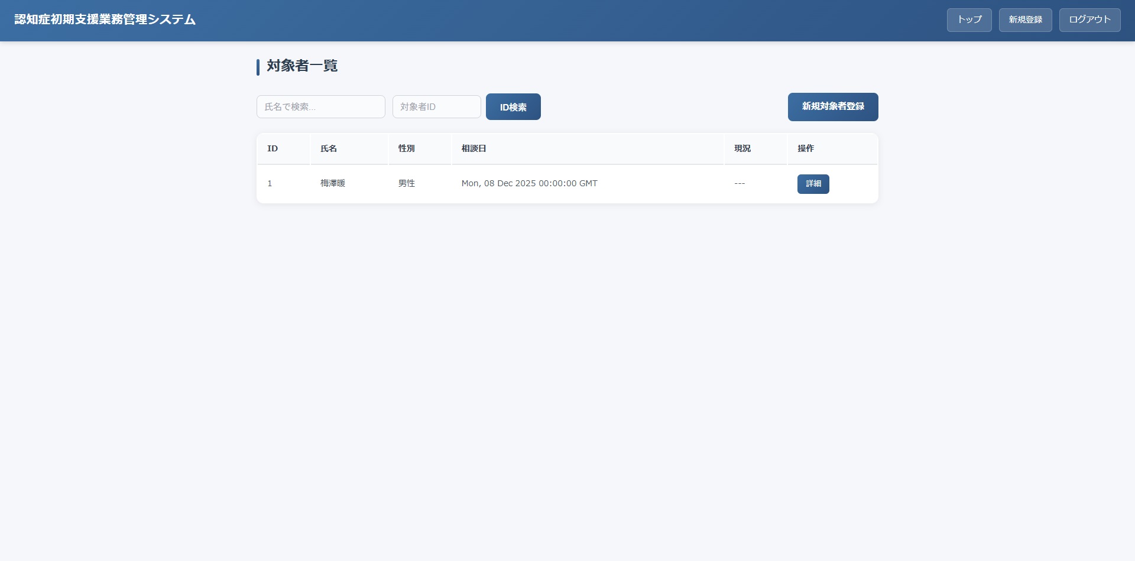1135x561 pixels.
Task: Click into the 対象者ID input box
Action: (x=436, y=107)
